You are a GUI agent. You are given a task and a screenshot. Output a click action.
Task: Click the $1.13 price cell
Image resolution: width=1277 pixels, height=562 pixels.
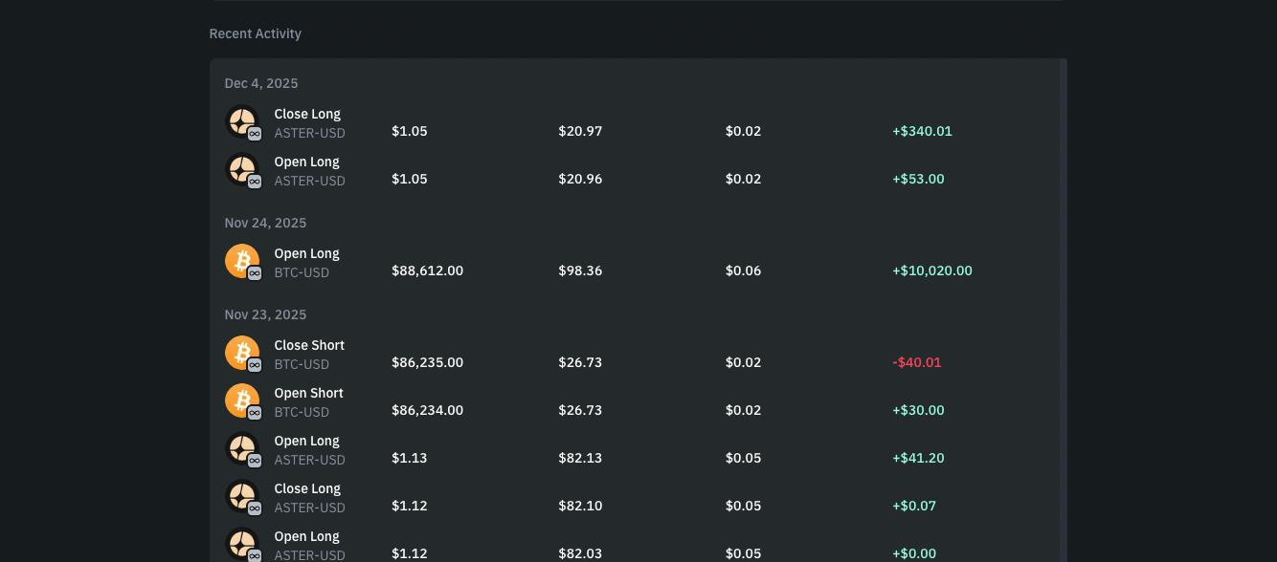(410, 458)
